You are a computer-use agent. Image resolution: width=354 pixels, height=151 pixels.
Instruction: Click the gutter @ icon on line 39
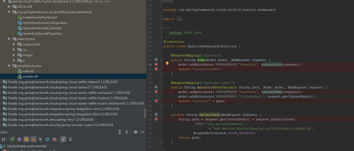pyautogui.click(x=156, y=87)
